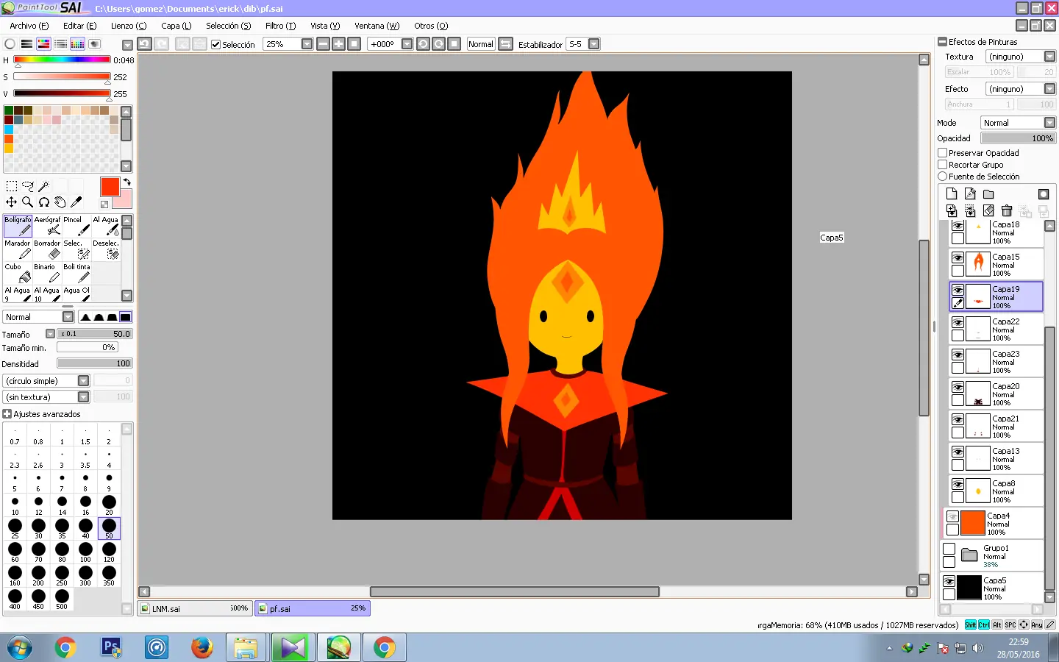The height and width of the screenshot is (662, 1059).
Task: Clear the layer with eraser icon
Action: click(x=988, y=211)
